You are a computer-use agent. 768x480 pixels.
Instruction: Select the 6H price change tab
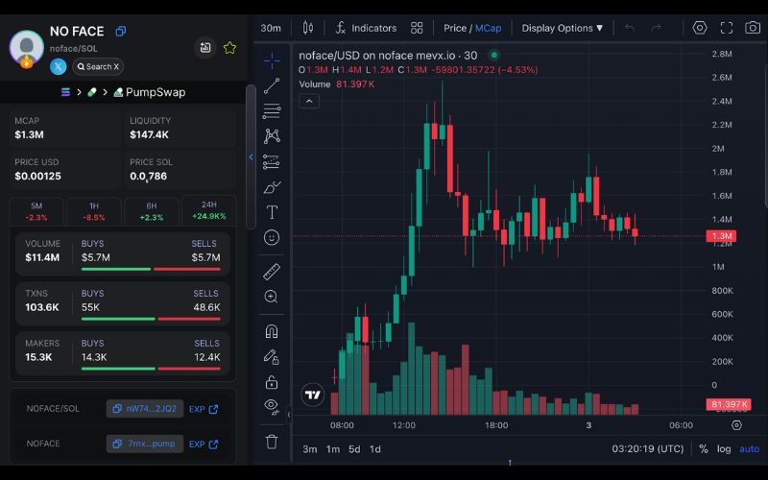[x=152, y=211]
